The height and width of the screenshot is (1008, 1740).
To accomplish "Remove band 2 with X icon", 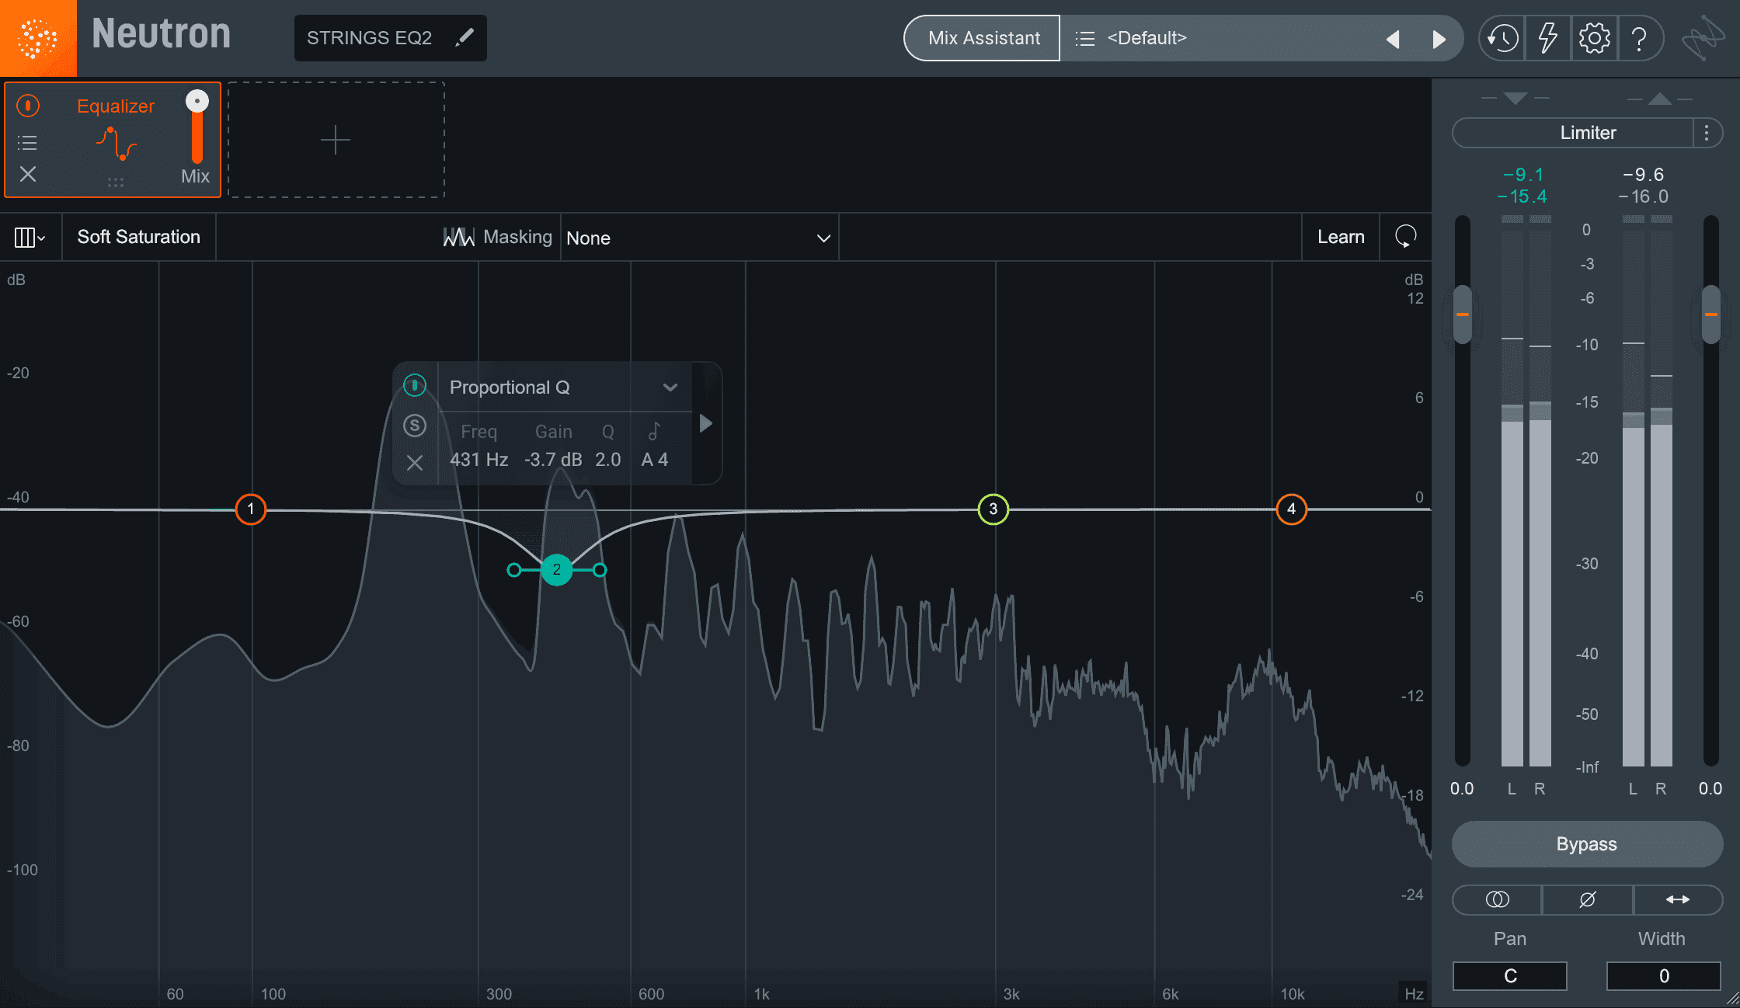I will tap(415, 463).
